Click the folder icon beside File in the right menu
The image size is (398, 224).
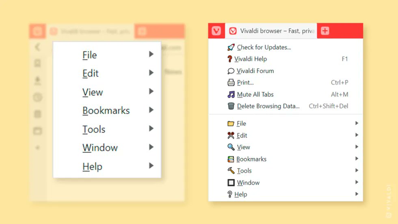231,124
